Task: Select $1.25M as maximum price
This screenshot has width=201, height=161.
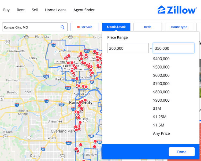Action: (x=160, y=117)
